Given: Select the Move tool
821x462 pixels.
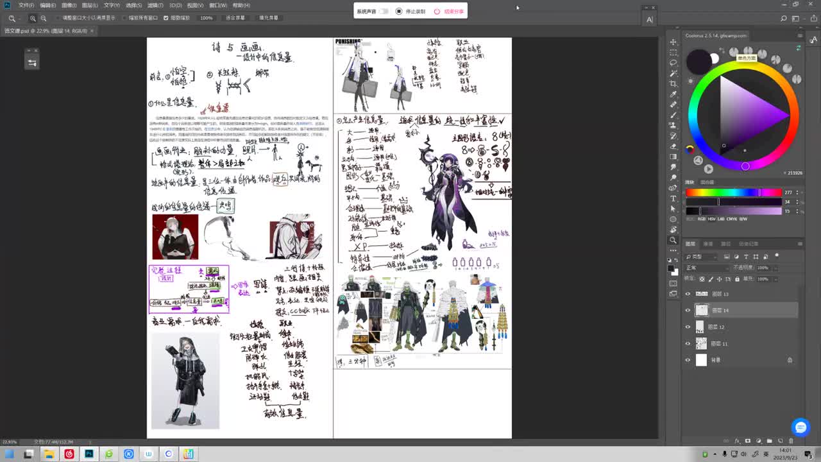Looking at the screenshot, I should 673,42.
